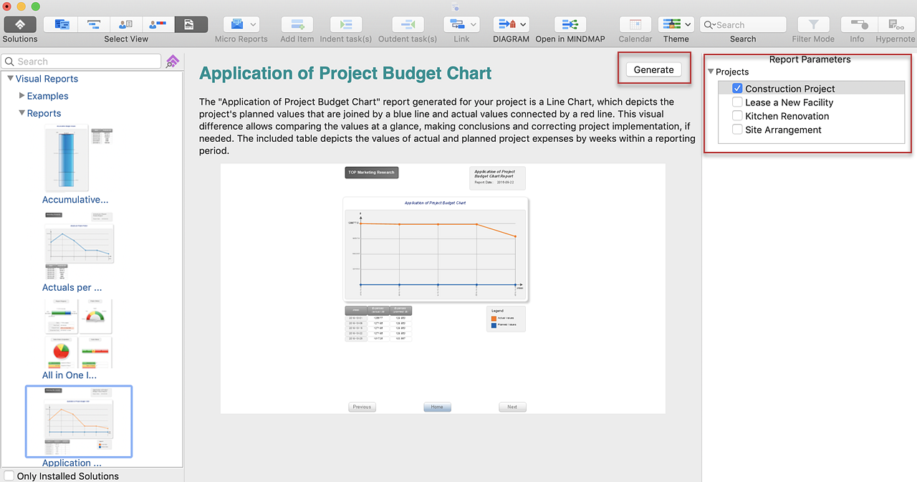Switch to the first multi-project dashboard view

(62, 24)
